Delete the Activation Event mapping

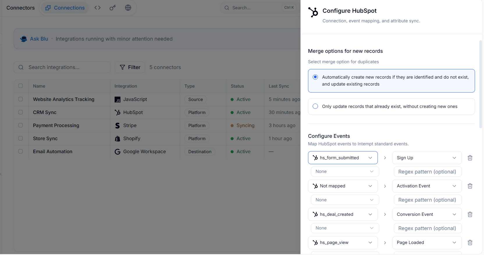[x=470, y=186]
